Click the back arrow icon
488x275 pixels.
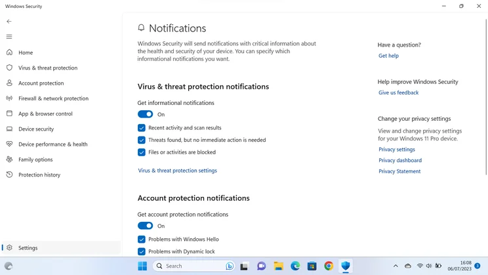click(9, 22)
